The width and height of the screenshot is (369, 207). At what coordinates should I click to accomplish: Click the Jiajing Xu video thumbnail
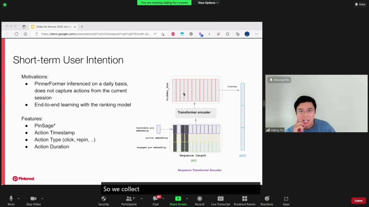[317, 103]
